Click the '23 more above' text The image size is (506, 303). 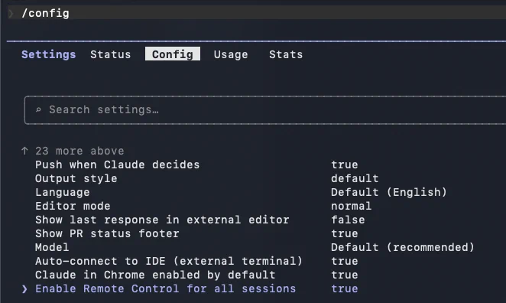(x=79, y=151)
